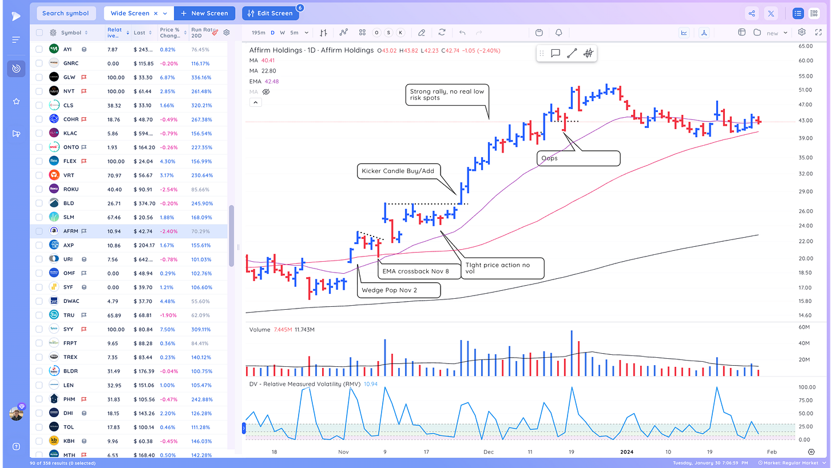Click the chart type bars icon
This screenshot has width=833, height=468.
(x=324, y=33)
